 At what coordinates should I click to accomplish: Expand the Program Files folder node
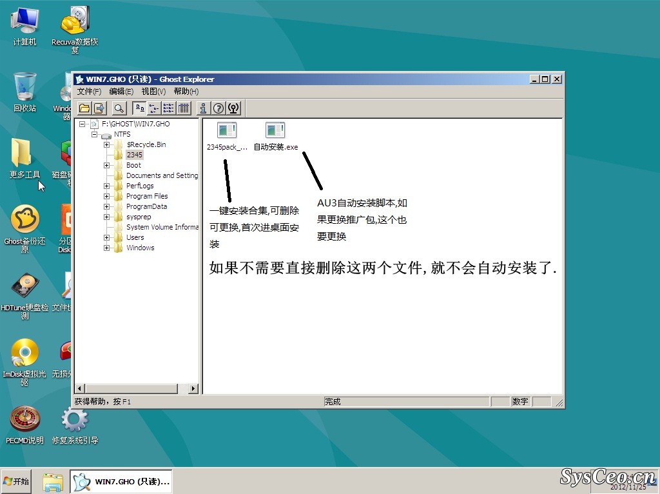[106, 196]
